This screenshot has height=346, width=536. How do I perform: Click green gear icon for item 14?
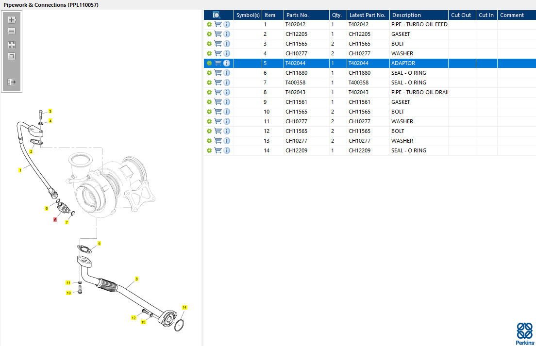tap(209, 150)
